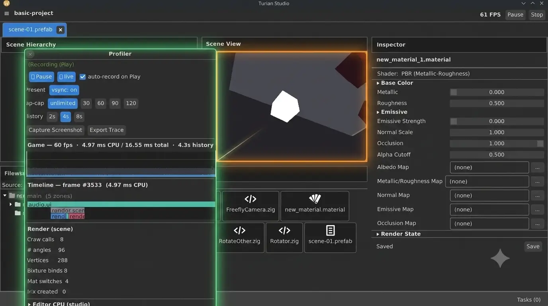Click the Normal Map (none) field
548x306 pixels.
[489, 196]
